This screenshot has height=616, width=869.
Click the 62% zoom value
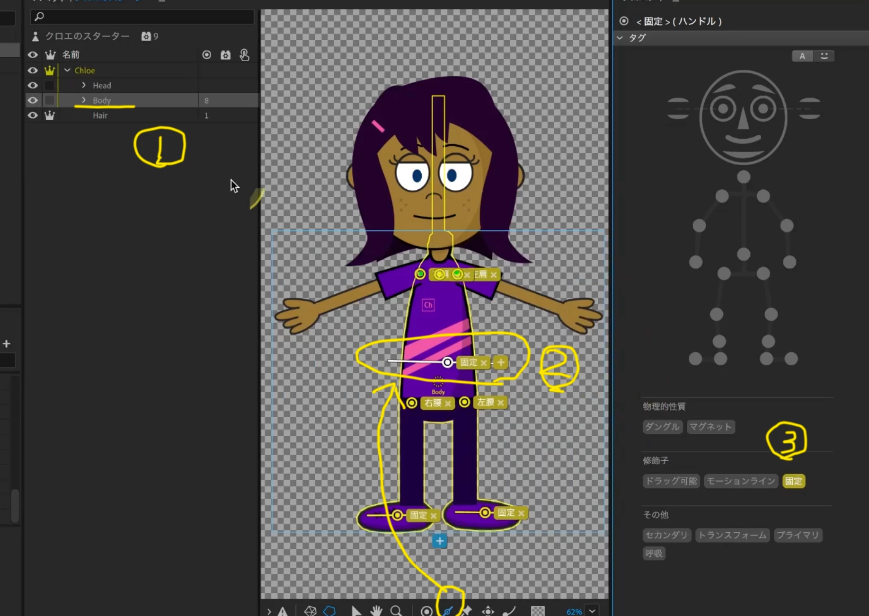pos(574,611)
